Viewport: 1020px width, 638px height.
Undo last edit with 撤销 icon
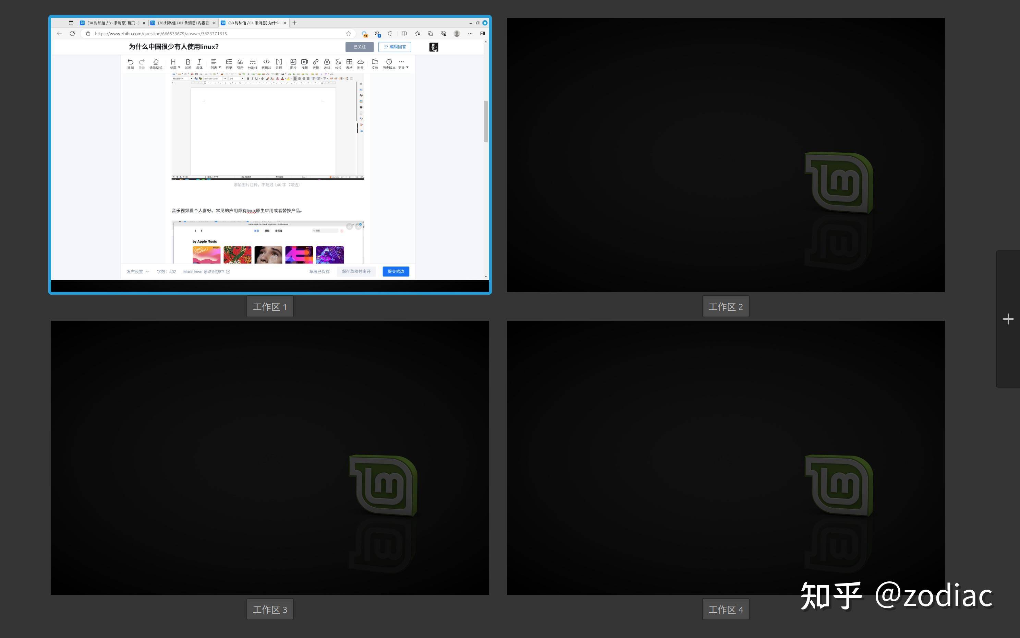click(130, 64)
